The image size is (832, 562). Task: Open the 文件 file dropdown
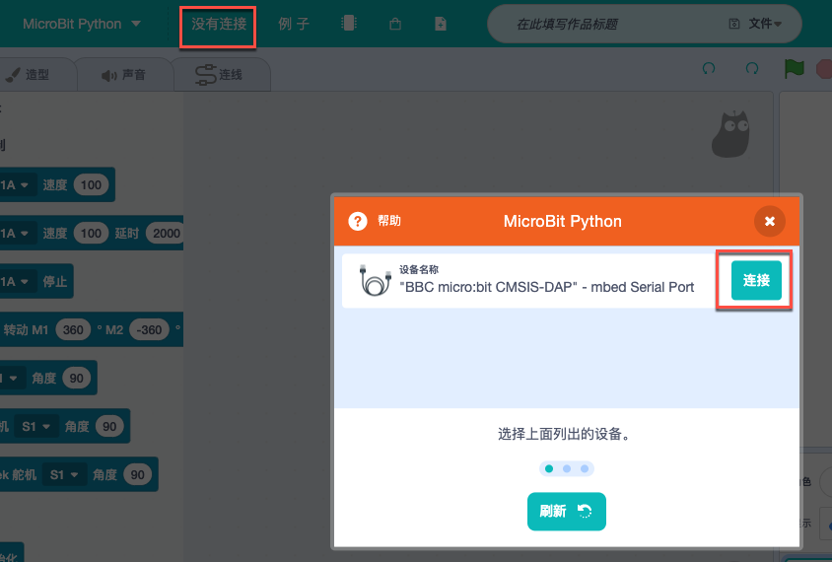765,24
